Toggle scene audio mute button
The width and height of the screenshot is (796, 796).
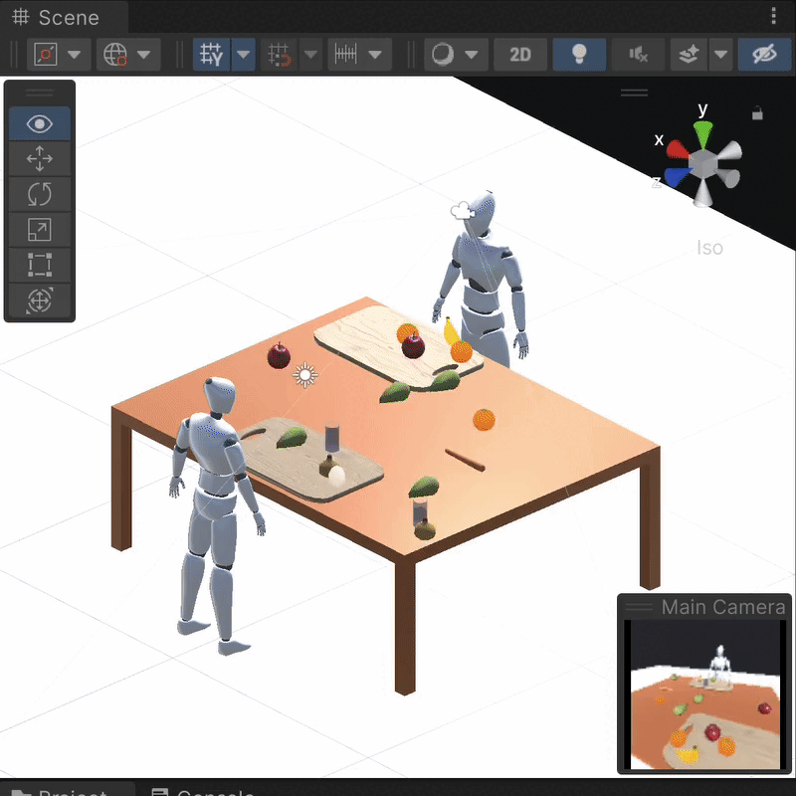click(638, 54)
